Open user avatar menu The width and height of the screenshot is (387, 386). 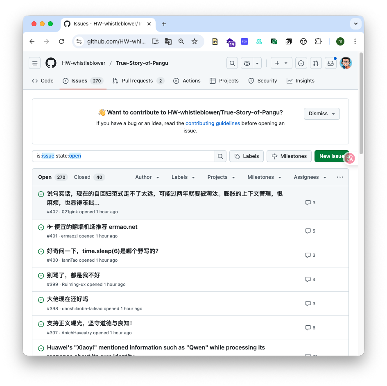pos(346,63)
